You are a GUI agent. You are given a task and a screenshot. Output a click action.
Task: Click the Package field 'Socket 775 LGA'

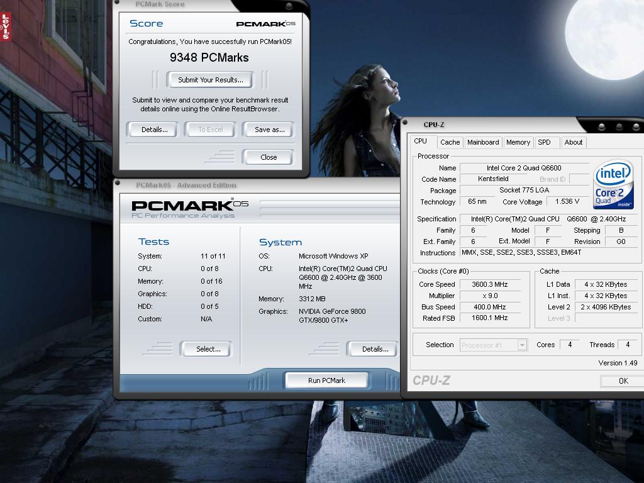(524, 190)
